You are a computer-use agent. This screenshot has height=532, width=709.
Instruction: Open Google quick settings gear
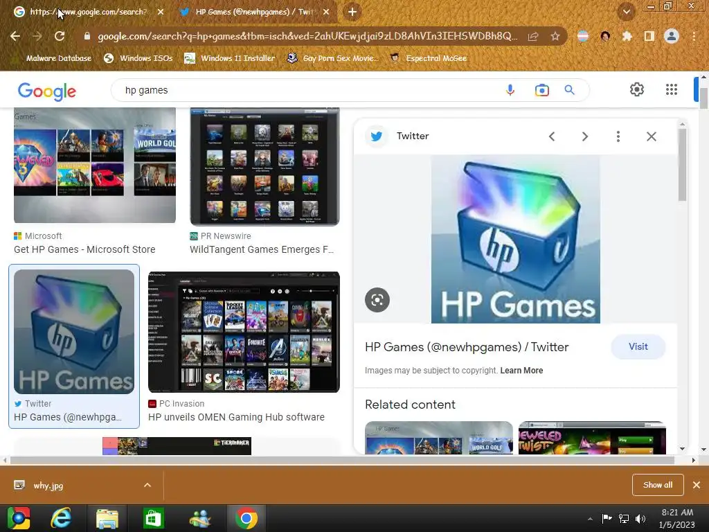(637, 89)
